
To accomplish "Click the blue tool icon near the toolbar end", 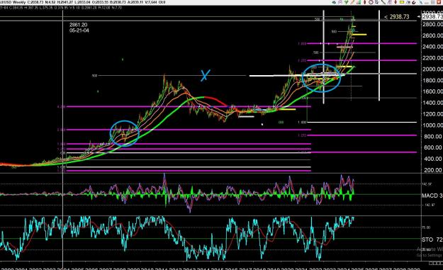I will click(421, 2).
